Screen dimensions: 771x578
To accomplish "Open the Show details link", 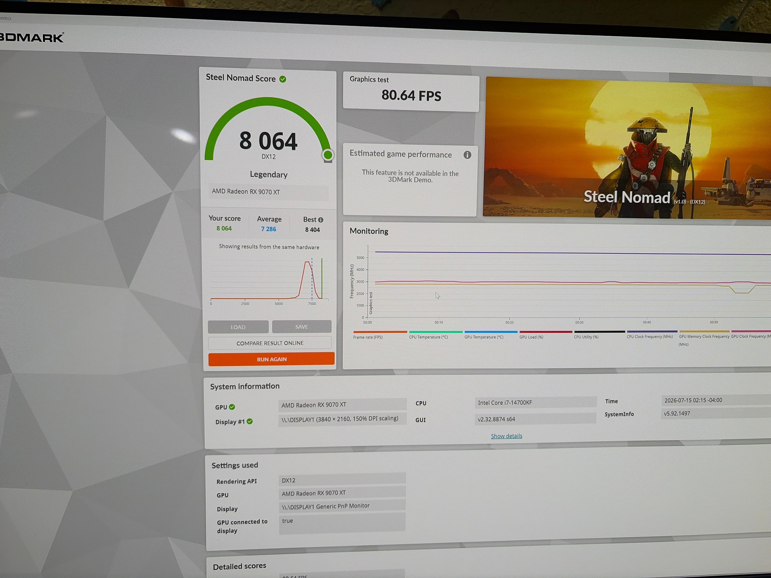I will coord(506,436).
